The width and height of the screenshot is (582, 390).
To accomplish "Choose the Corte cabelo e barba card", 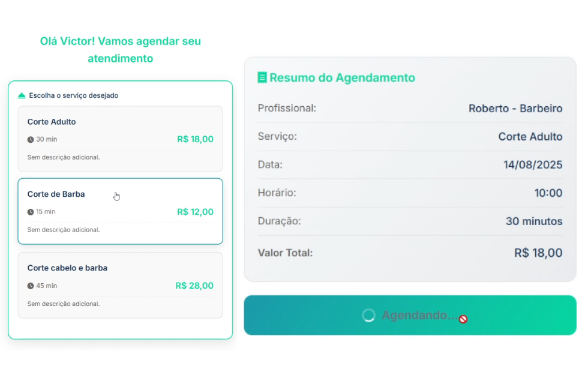I will 120,285.
